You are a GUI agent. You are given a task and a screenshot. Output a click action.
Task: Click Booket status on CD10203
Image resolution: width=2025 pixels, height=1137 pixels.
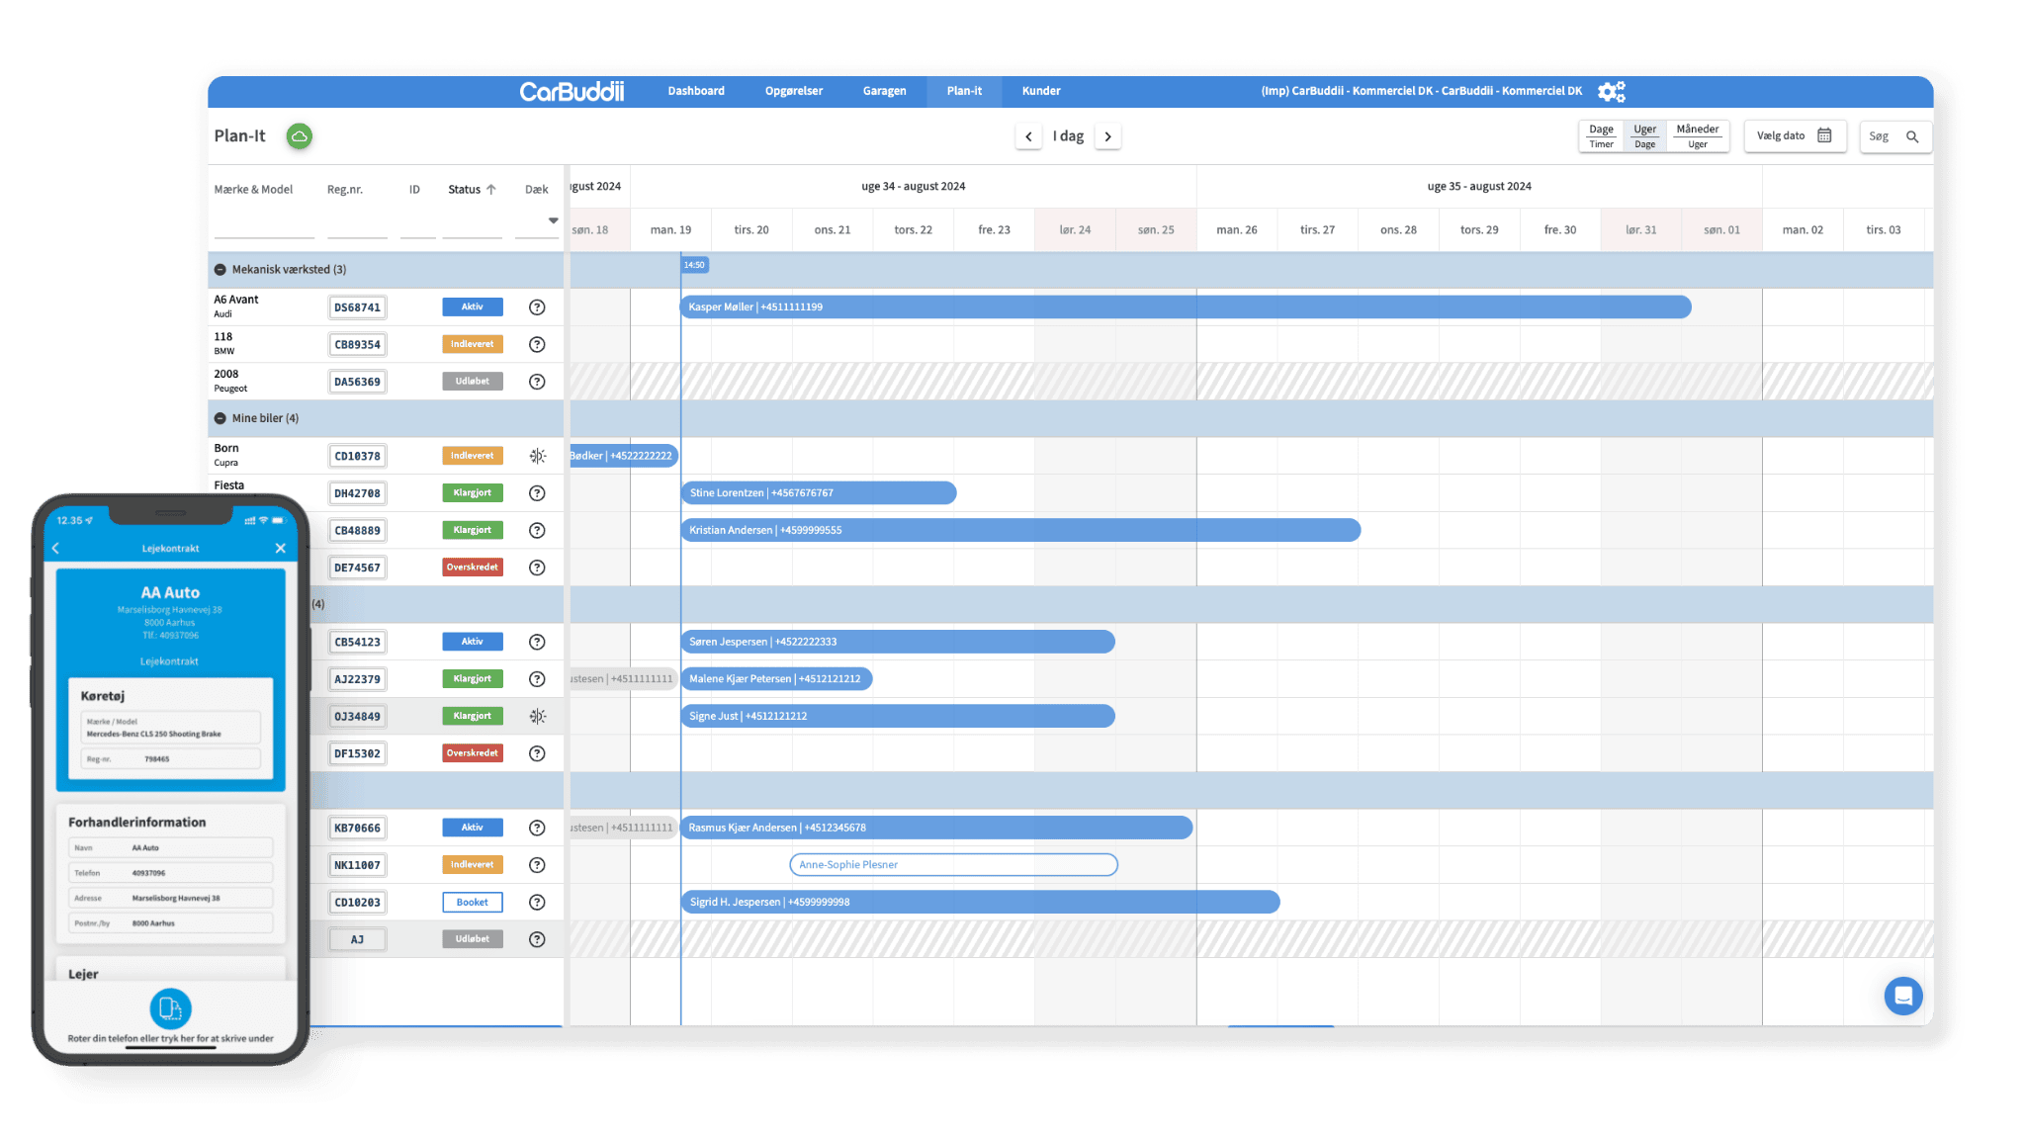pos(473,902)
